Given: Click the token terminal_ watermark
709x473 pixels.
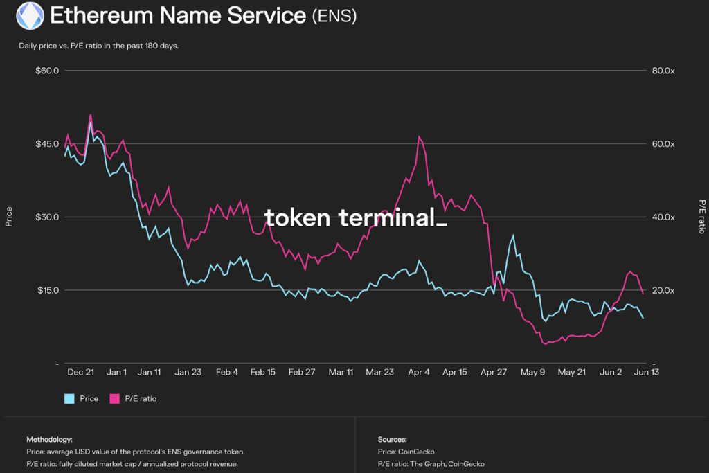Looking at the screenshot, I should 355,218.
